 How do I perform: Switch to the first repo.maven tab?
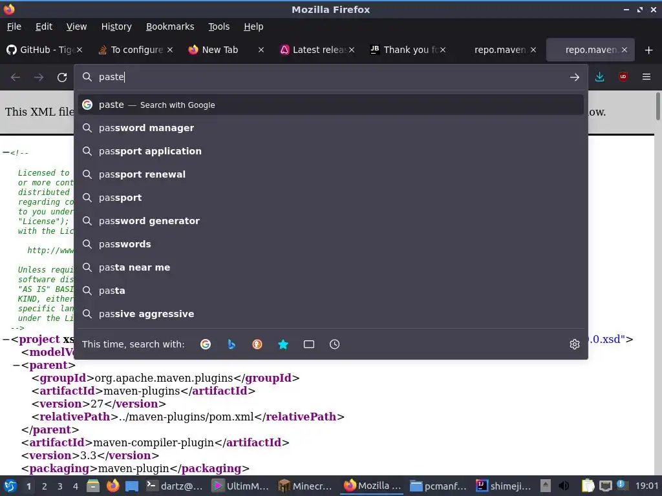click(500, 50)
